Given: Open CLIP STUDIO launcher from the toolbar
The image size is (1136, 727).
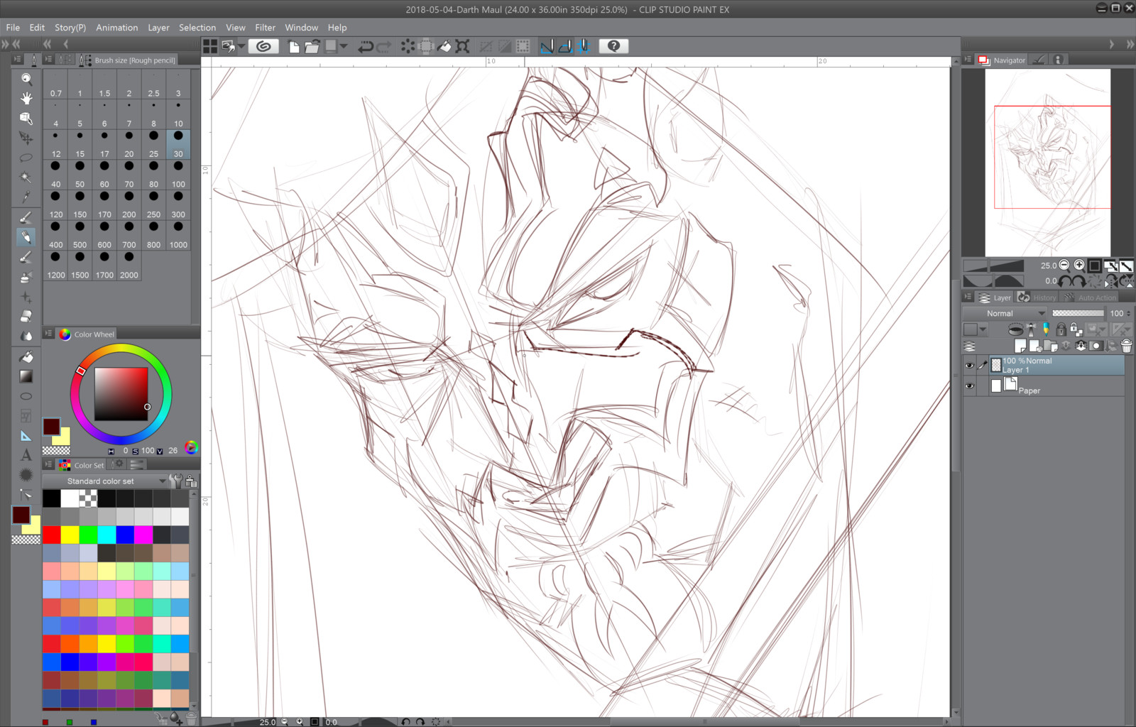Looking at the screenshot, I should [263, 46].
